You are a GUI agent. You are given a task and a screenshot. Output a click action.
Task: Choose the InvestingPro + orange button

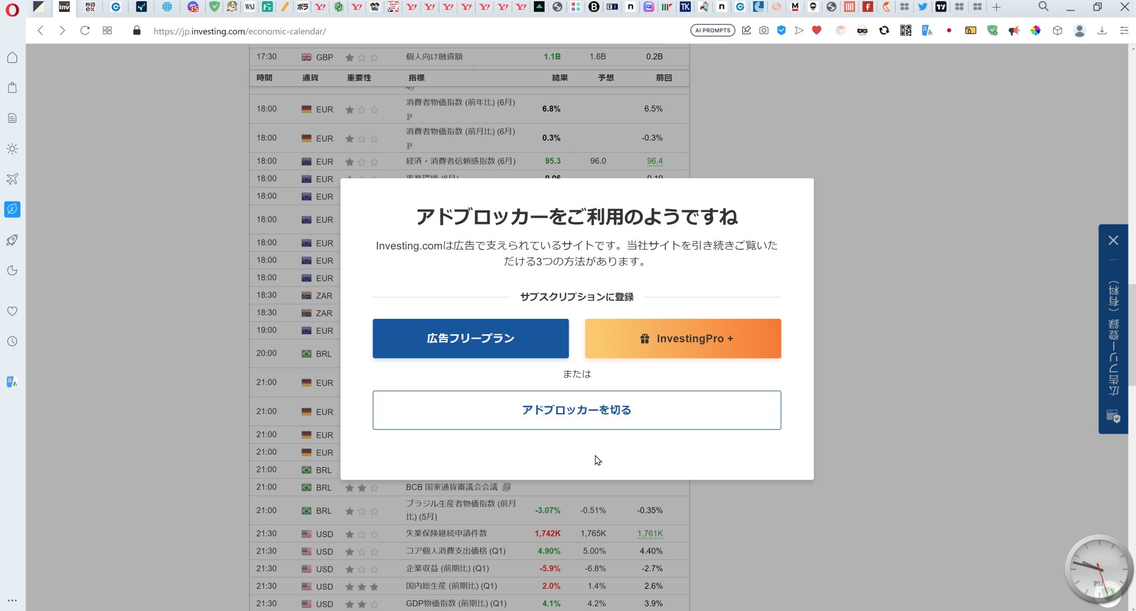tap(683, 338)
